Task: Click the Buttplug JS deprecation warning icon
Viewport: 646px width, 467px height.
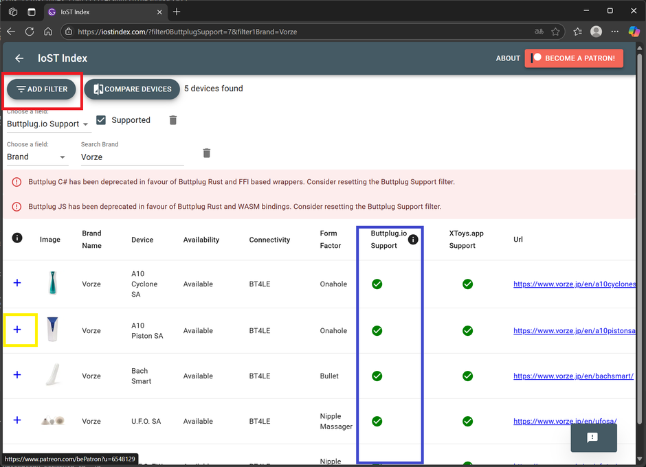Action: [16, 207]
